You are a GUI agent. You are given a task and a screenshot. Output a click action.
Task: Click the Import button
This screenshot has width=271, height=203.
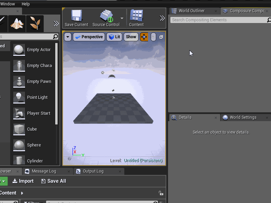[x=23, y=181]
